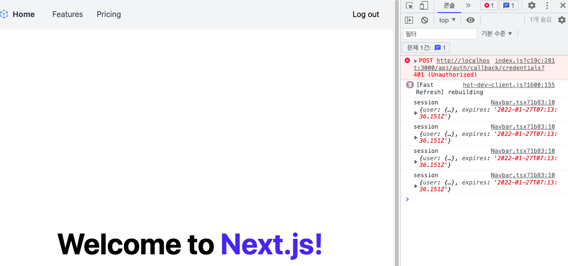
Task: Open third Navbar.tsx?1b83:10 source link
Action: (x=523, y=150)
